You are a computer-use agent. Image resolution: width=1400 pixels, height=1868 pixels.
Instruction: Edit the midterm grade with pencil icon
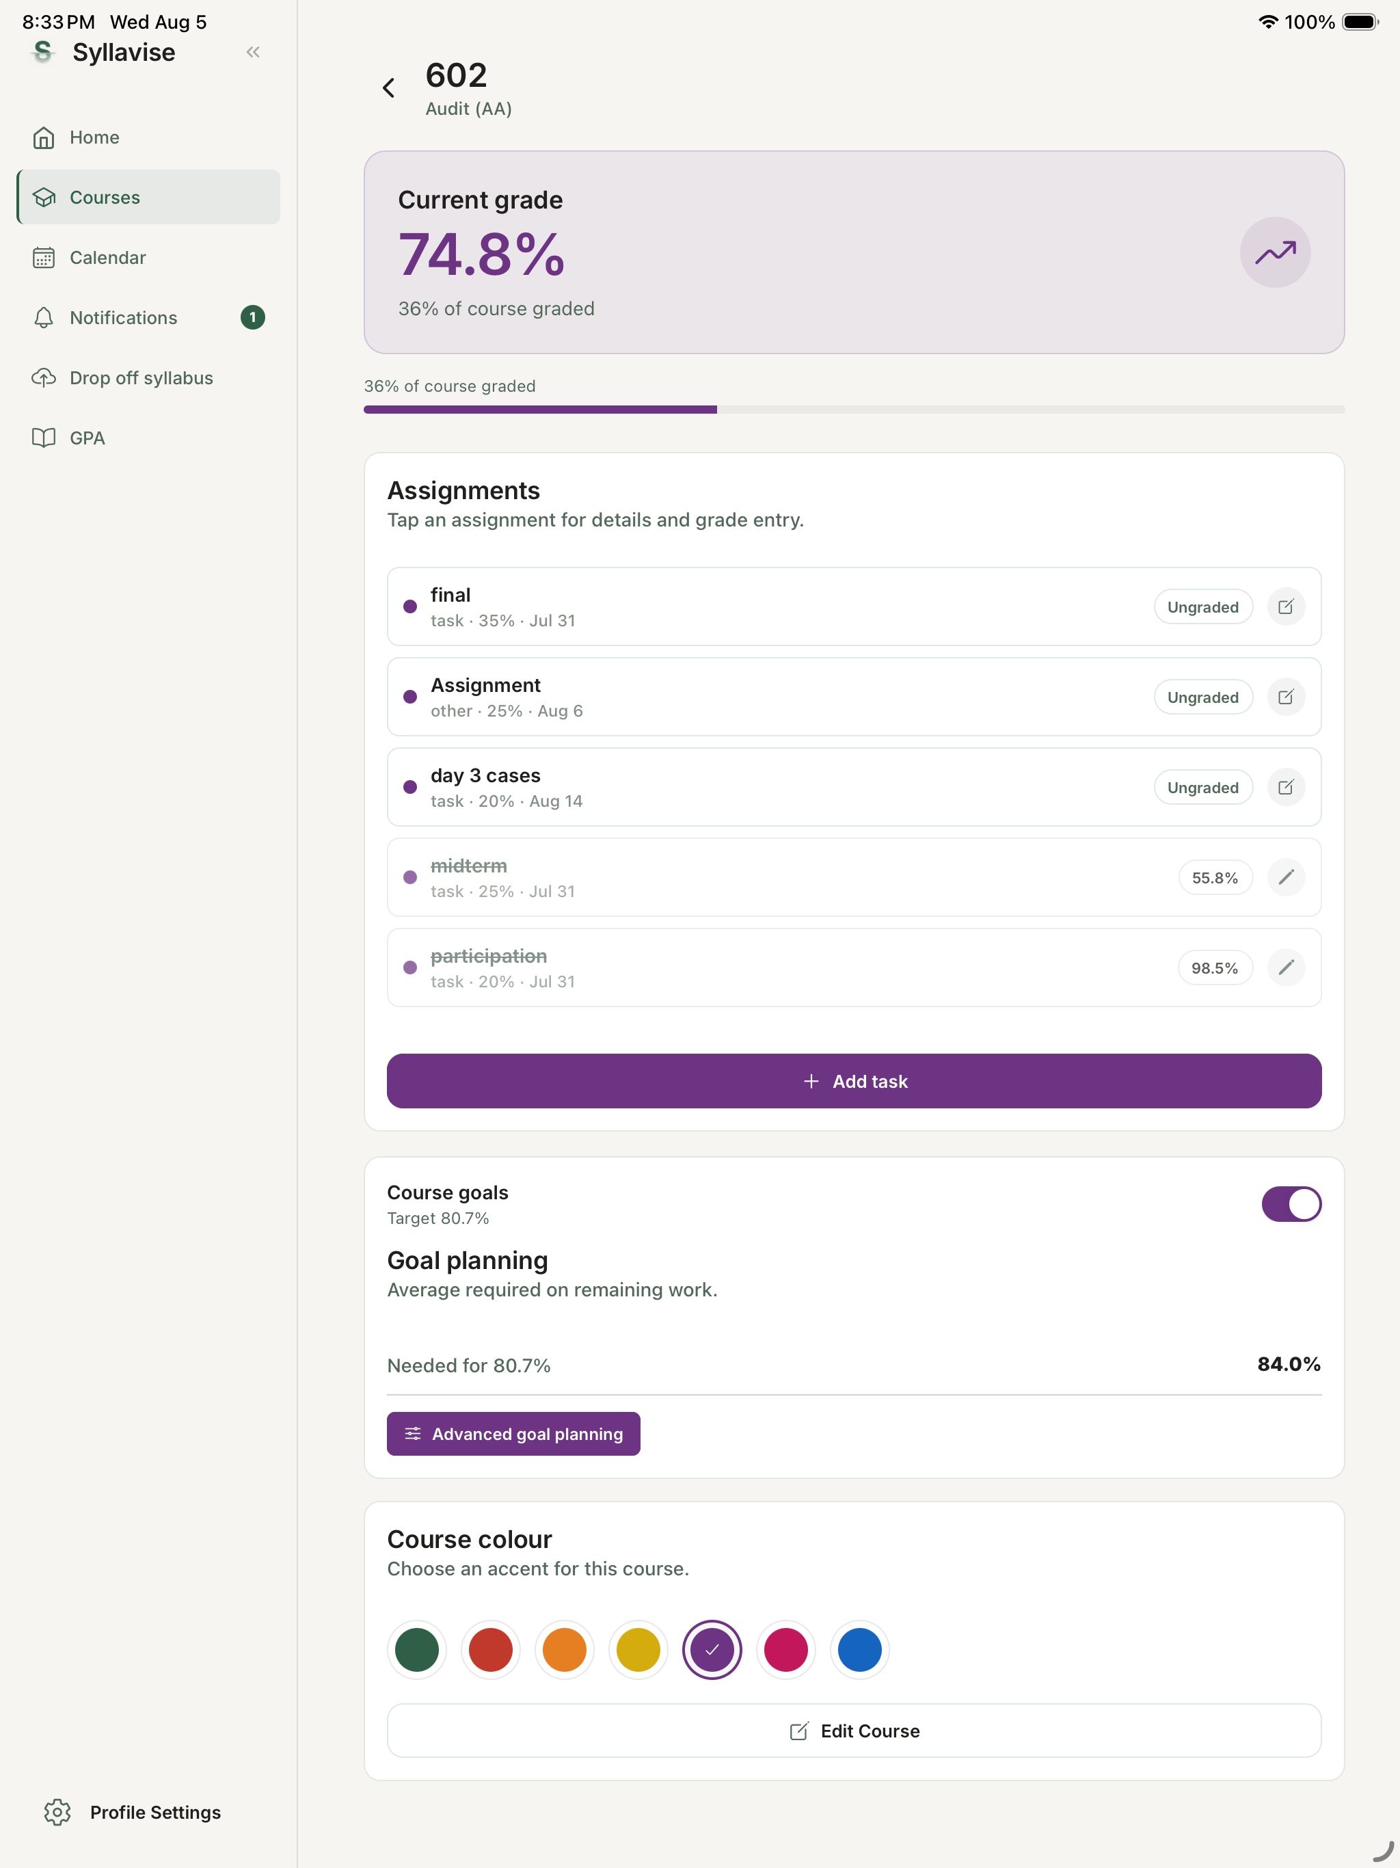point(1286,878)
